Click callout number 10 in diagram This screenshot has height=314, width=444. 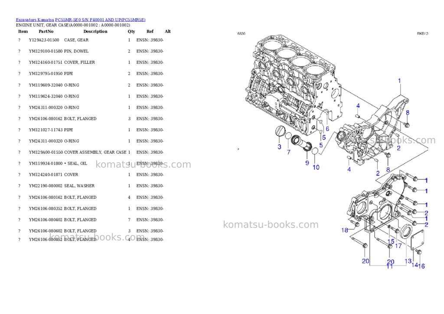[x=316, y=168]
